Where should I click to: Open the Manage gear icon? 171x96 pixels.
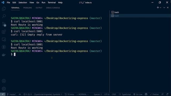coord(4,89)
